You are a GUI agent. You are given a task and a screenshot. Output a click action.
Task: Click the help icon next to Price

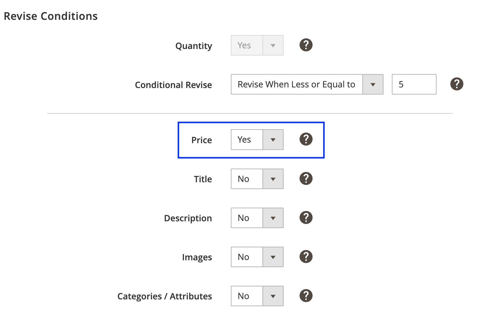(306, 139)
